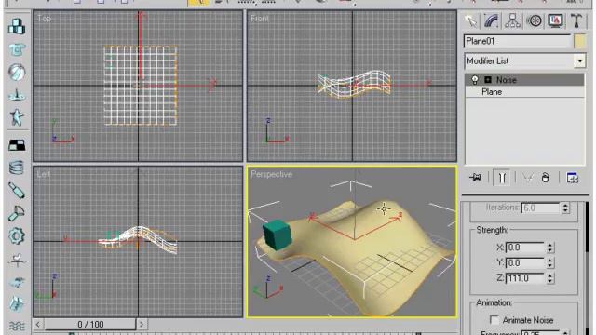The width and height of the screenshot is (596, 335).
Task: Click the Strength Y value field
Action: pyautogui.click(x=525, y=262)
